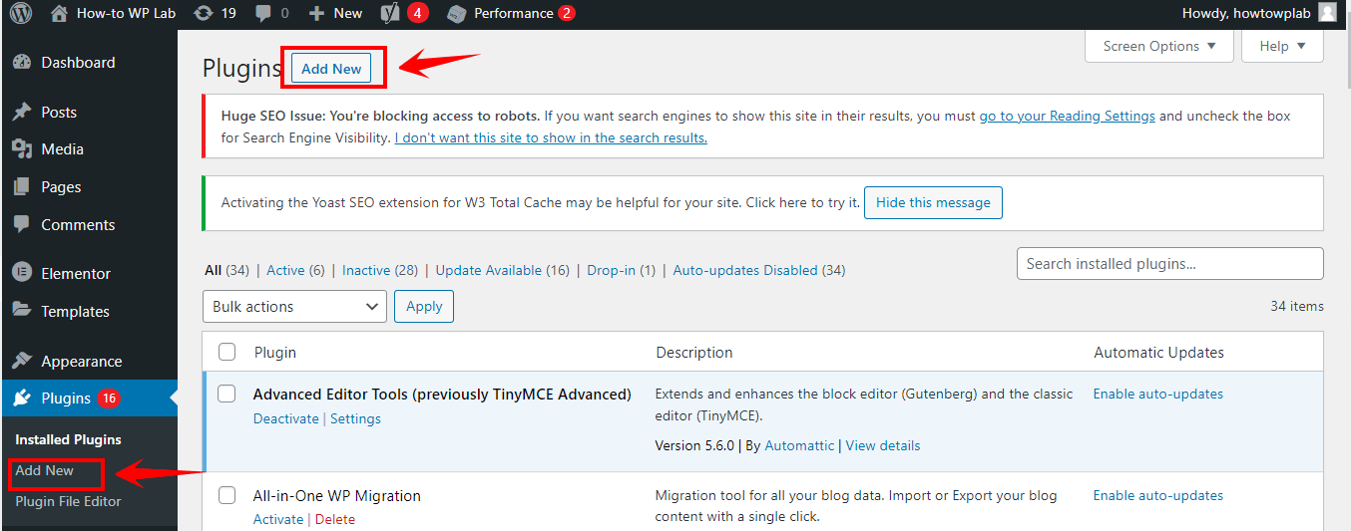
Task: Click Howdy, howtowplab account text
Action: pyautogui.click(x=1245, y=13)
